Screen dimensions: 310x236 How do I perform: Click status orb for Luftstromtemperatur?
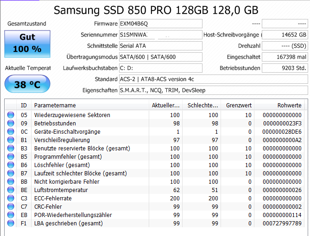[11, 190]
